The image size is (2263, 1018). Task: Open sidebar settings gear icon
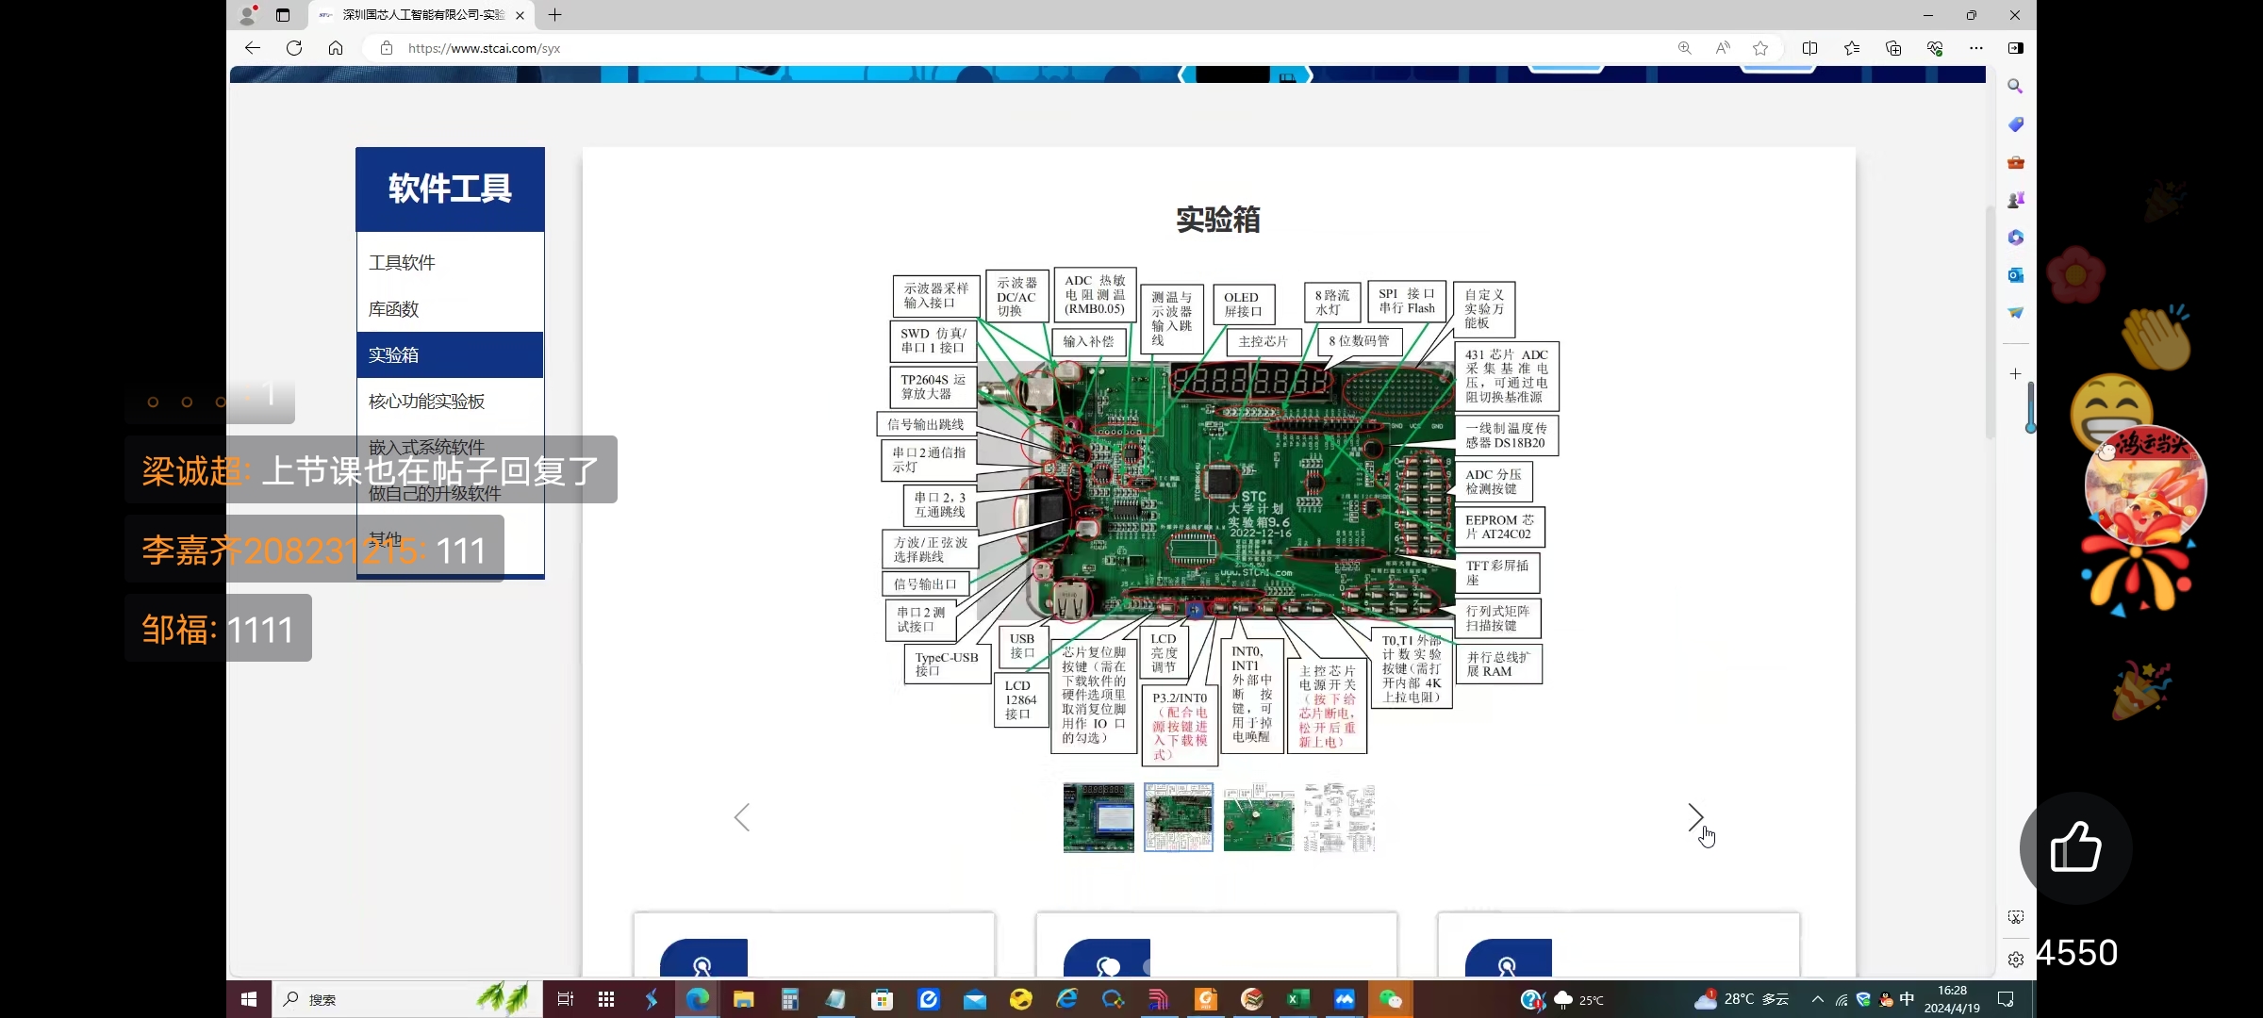[x=2015, y=960]
